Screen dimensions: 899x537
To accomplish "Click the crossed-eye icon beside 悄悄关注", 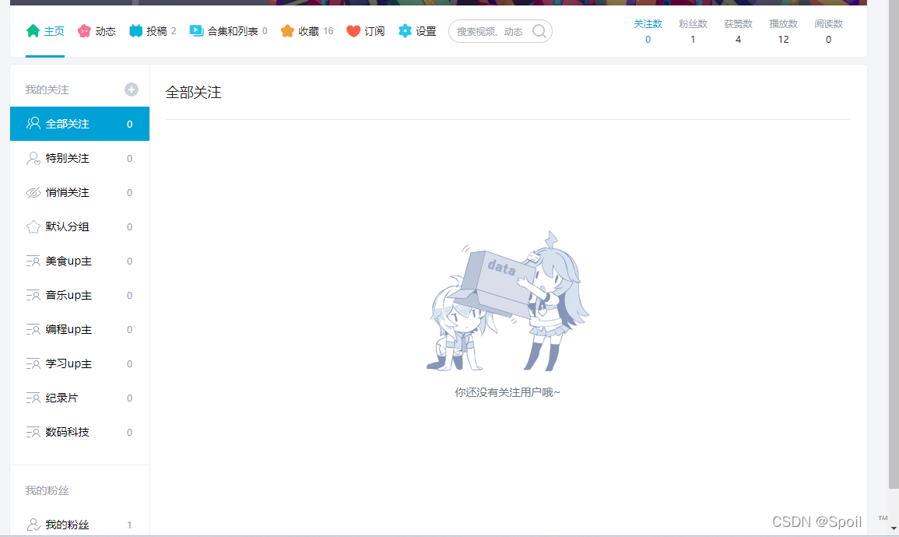I will point(33,192).
